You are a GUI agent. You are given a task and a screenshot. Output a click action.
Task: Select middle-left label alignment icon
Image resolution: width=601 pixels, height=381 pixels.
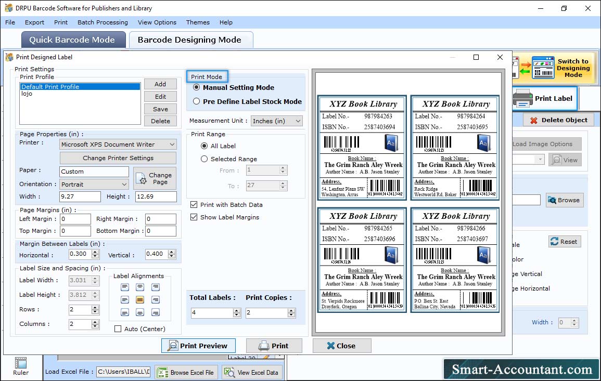tap(125, 300)
